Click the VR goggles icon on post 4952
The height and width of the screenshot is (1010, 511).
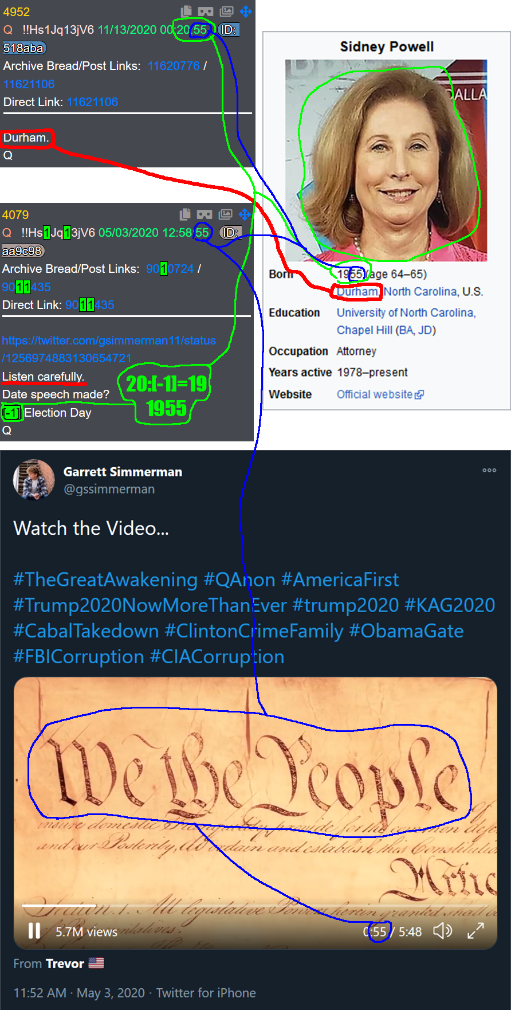tap(206, 11)
